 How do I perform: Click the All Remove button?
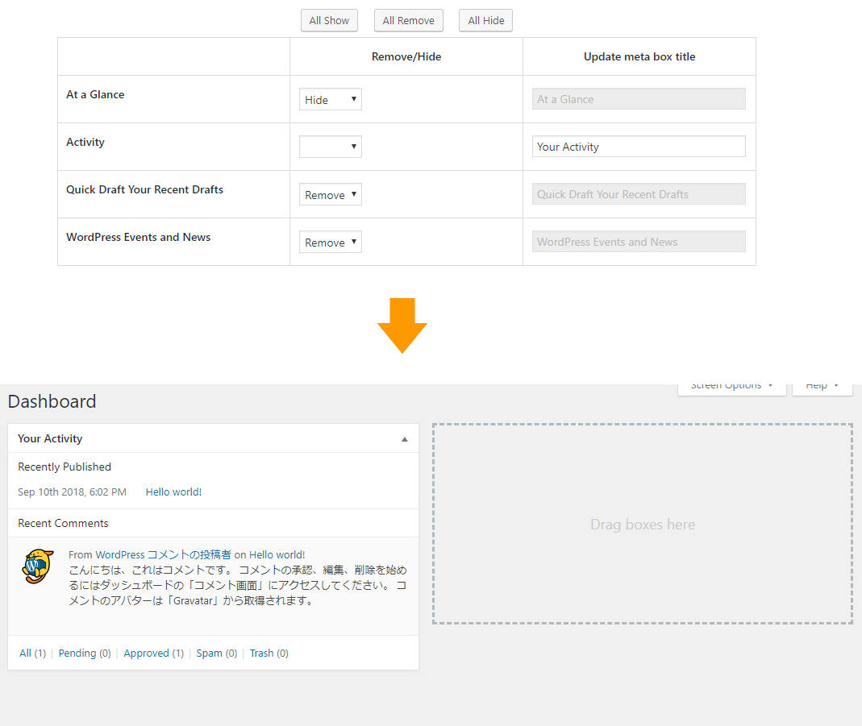[x=409, y=20]
